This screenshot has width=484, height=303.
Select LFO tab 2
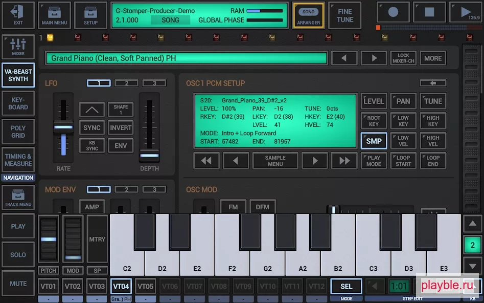(x=127, y=83)
